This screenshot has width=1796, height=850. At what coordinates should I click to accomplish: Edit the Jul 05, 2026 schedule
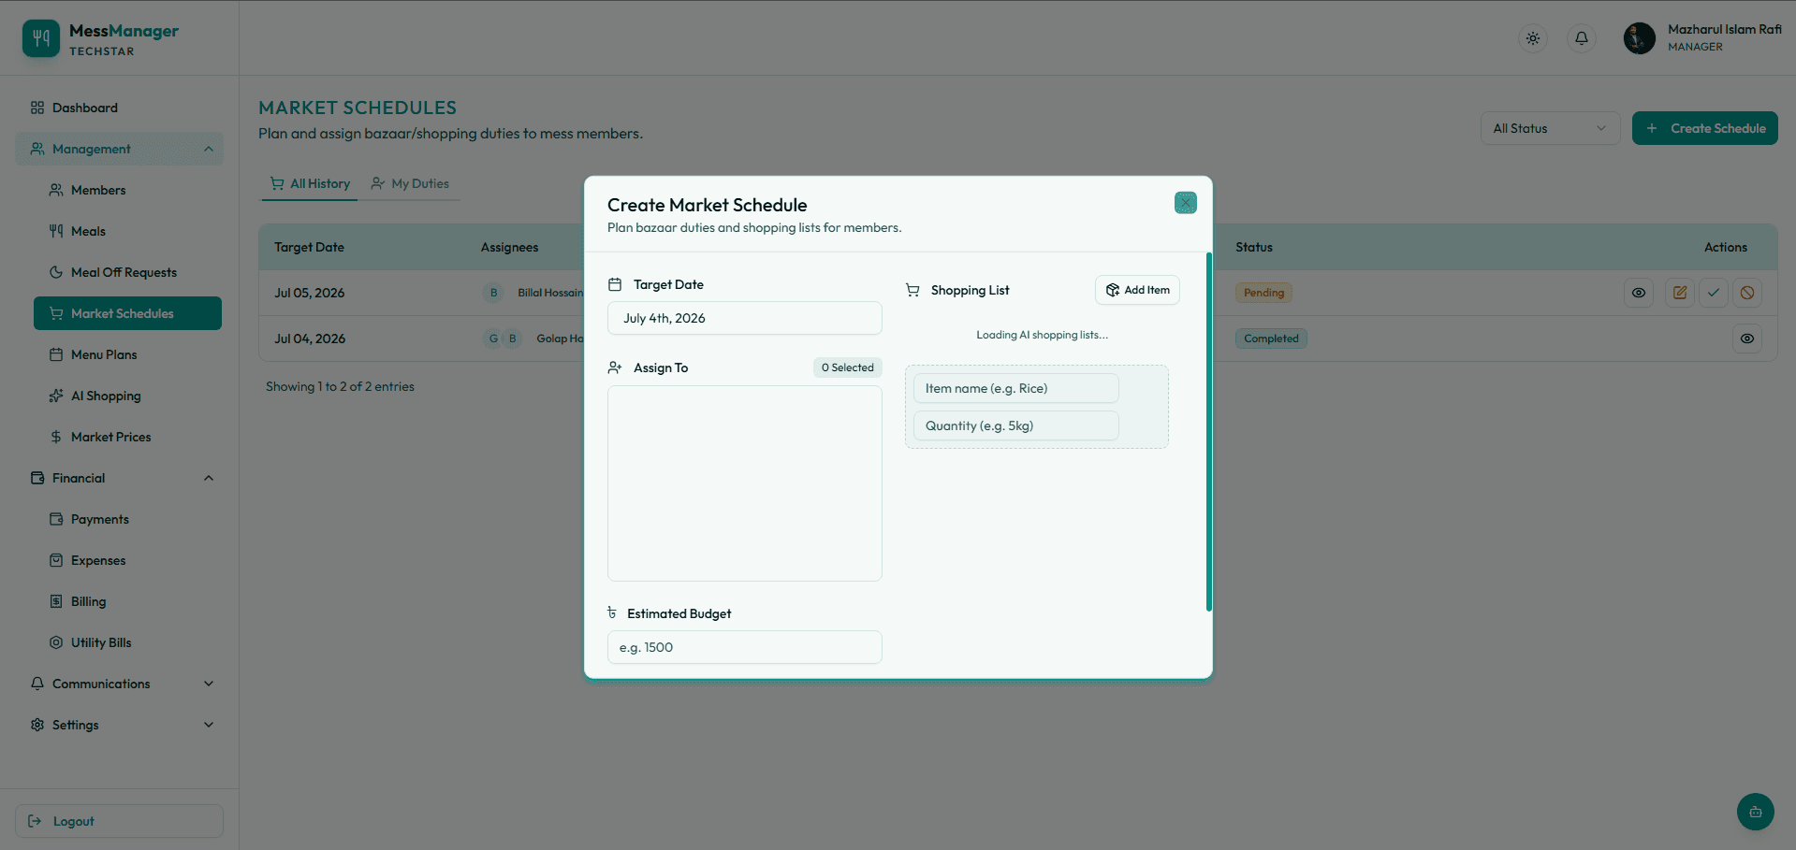1680,293
